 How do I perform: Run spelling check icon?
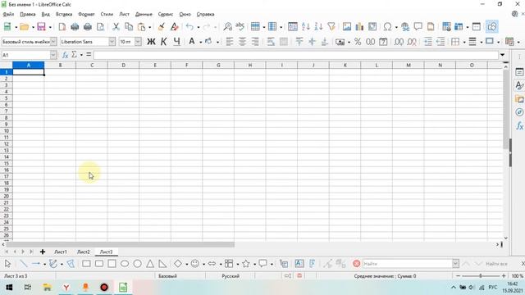coord(240,27)
